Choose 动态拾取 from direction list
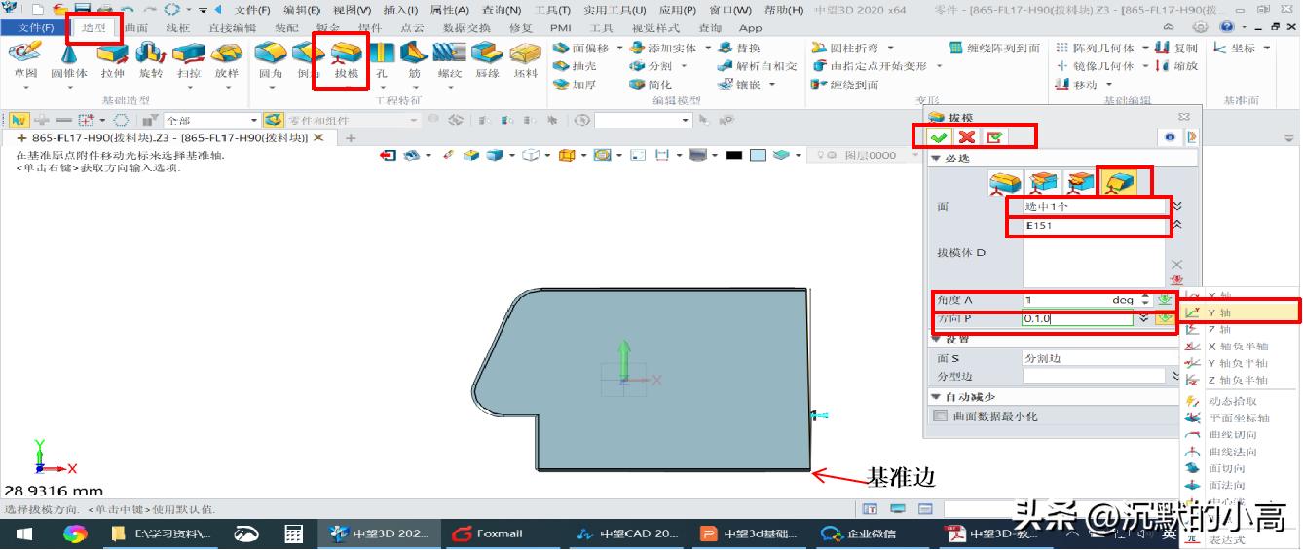The image size is (1303, 550). pyautogui.click(x=1241, y=400)
